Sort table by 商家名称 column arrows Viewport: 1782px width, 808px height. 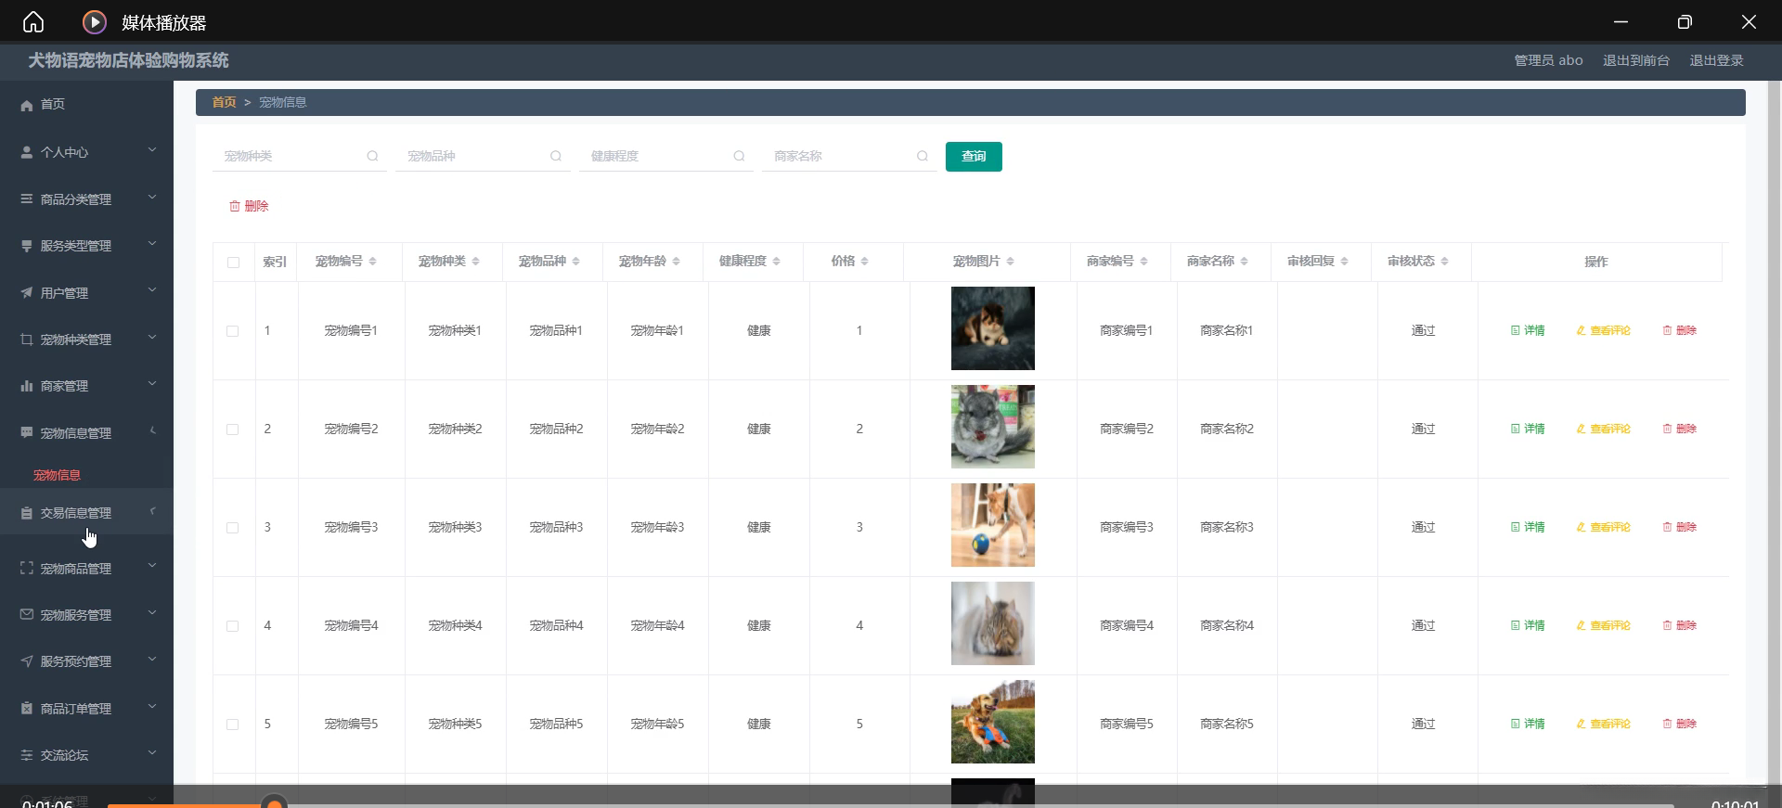(x=1244, y=262)
